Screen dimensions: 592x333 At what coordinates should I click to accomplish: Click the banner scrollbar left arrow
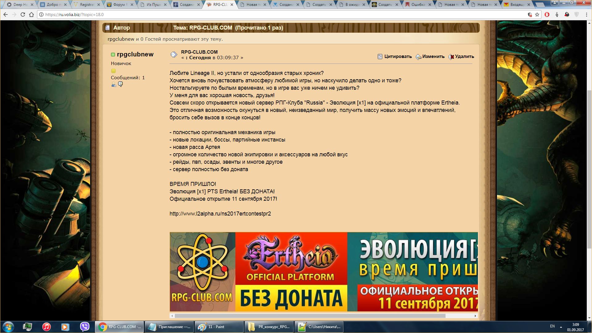(x=172, y=316)
